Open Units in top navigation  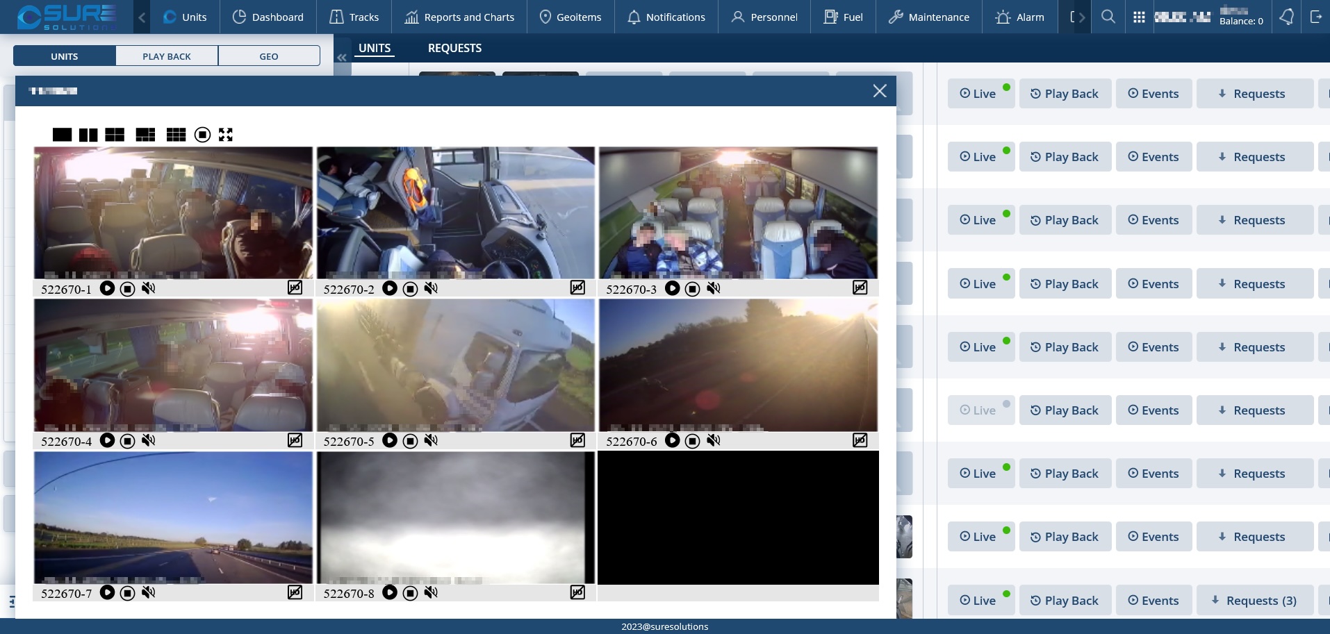click(185, 17)
